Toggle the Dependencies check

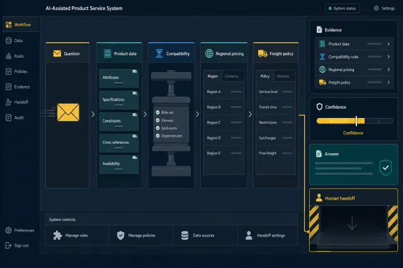(x=158, y=136)
